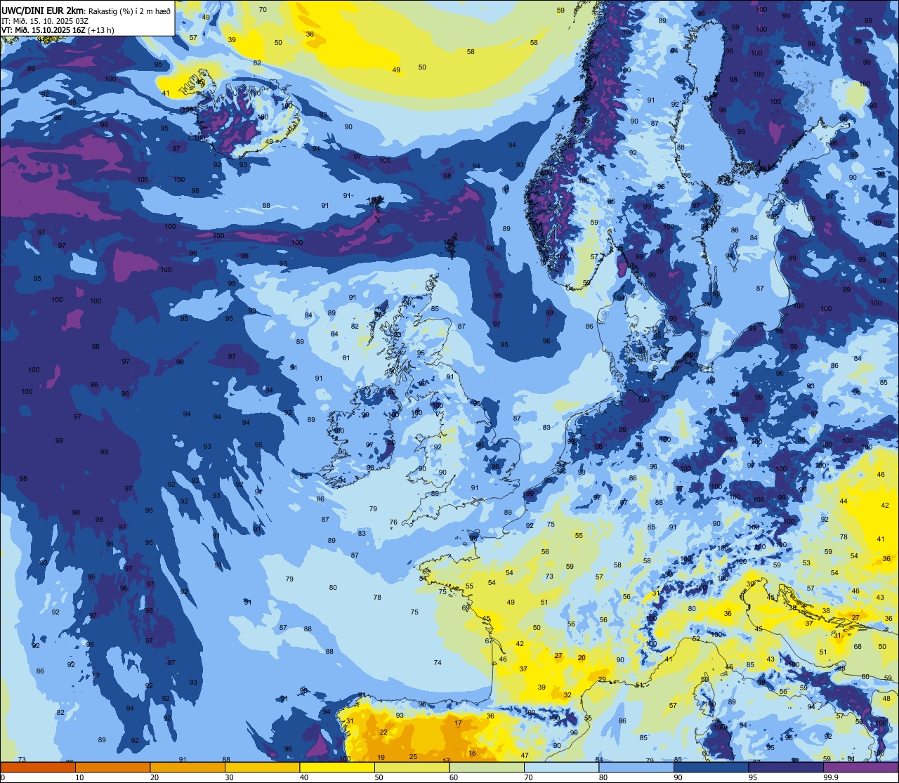The image size is (899, 783).
Task: Pick the 60–70% pale green legend segment
Action: point(487,767)
